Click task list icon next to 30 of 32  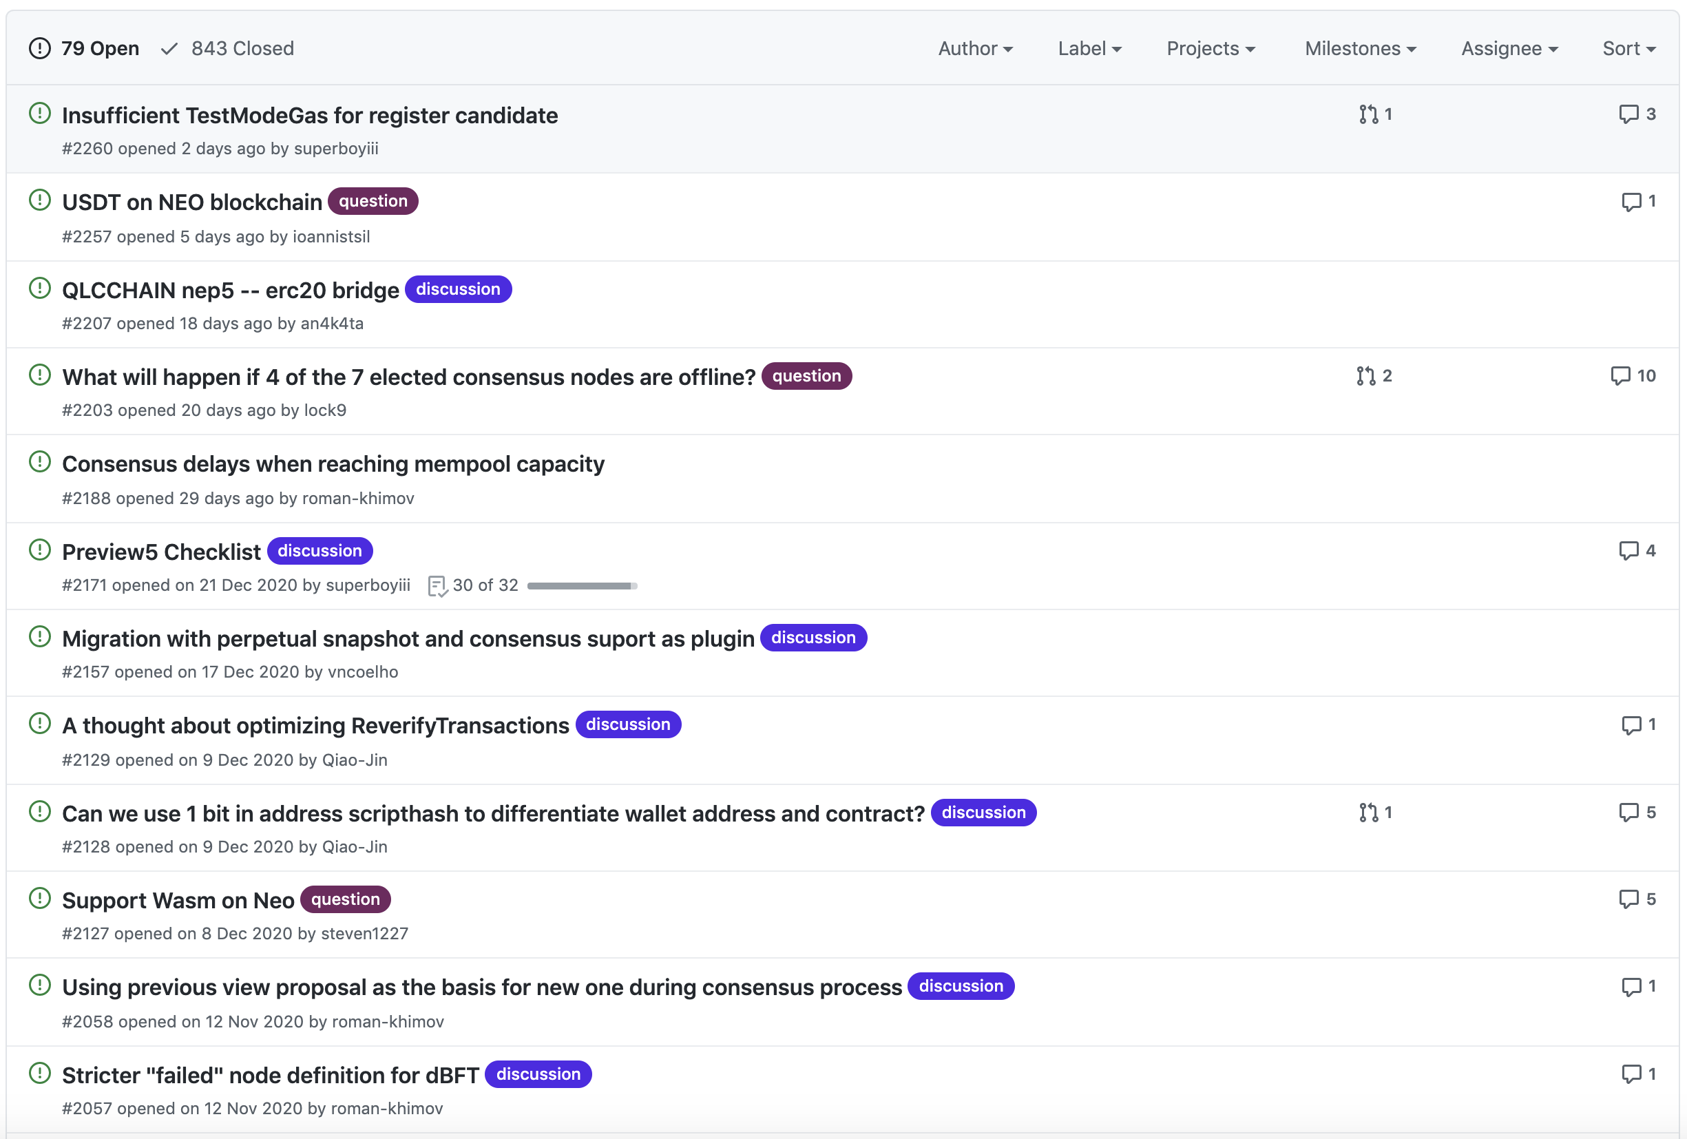click(x=437, y=586)
